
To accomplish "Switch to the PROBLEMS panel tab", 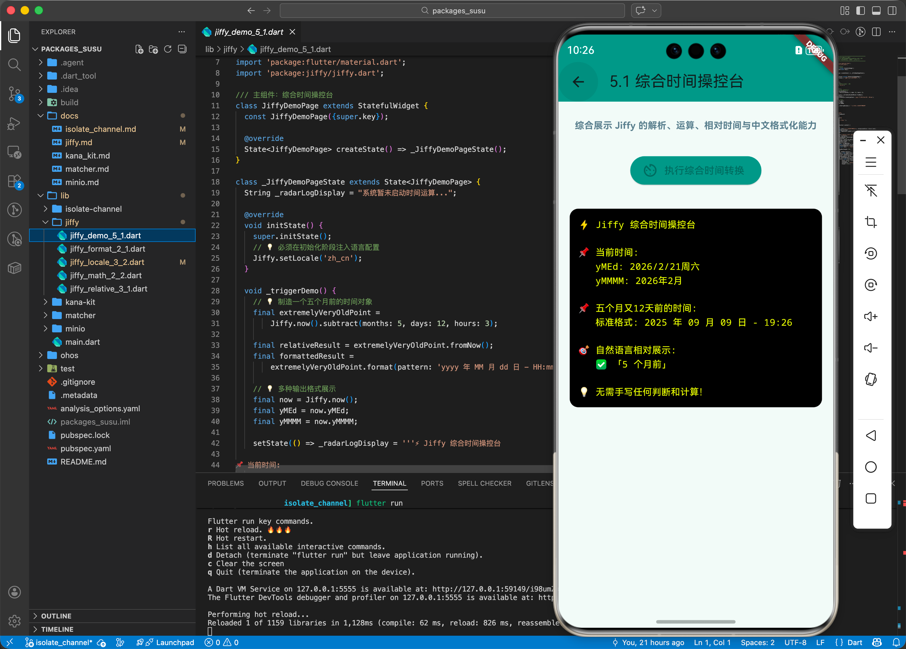I will [x=225, y=483].
